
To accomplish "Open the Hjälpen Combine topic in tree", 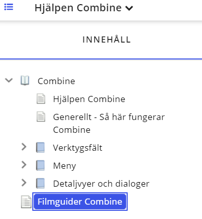I will [x=89, y=99].
